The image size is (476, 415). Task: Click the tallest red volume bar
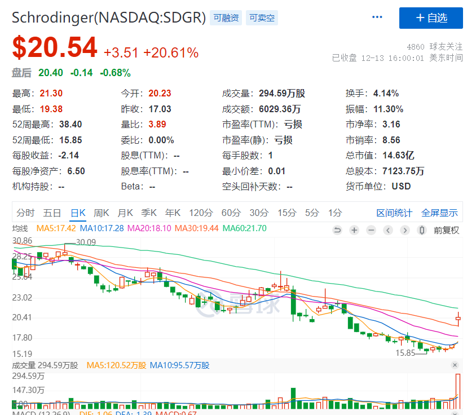tap(458, 391)
